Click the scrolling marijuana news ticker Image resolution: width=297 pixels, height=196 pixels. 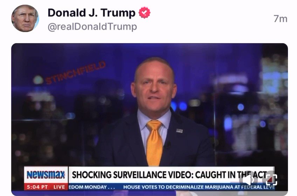tap(199, 187)
